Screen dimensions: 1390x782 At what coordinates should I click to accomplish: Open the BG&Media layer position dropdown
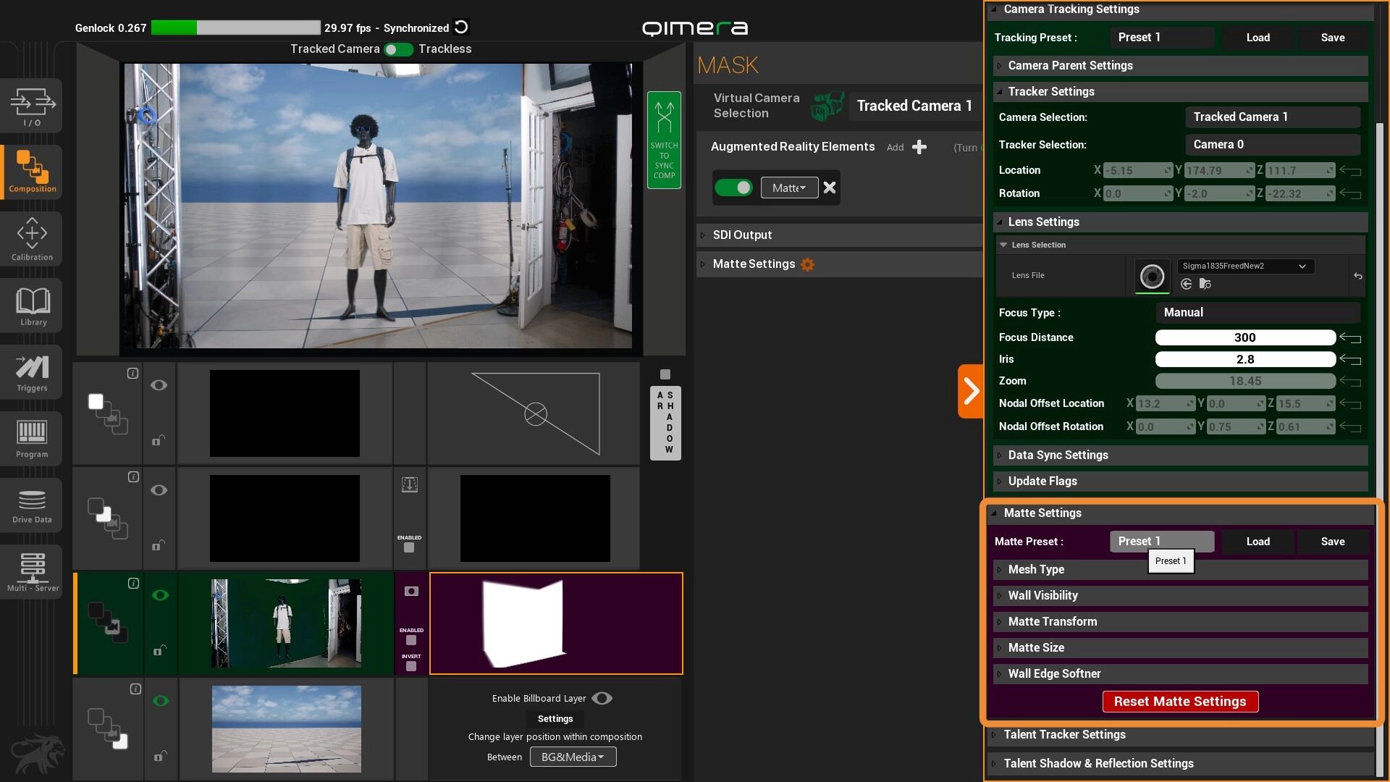(573, 757)
